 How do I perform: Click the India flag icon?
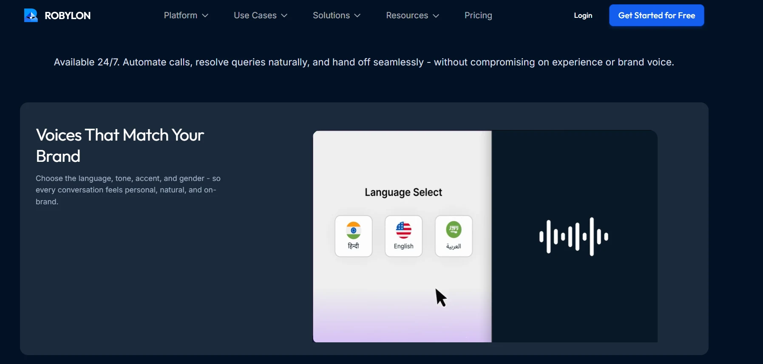[354, 230]
